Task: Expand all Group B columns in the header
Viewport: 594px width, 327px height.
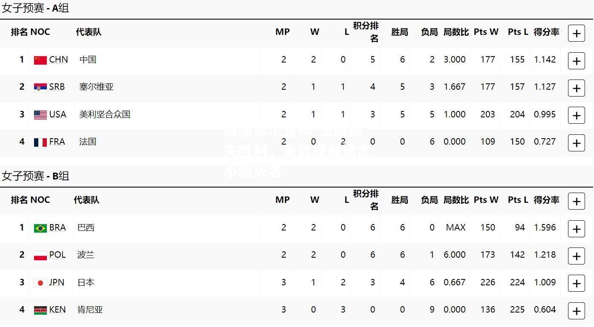Action: [x=576, y=201]
